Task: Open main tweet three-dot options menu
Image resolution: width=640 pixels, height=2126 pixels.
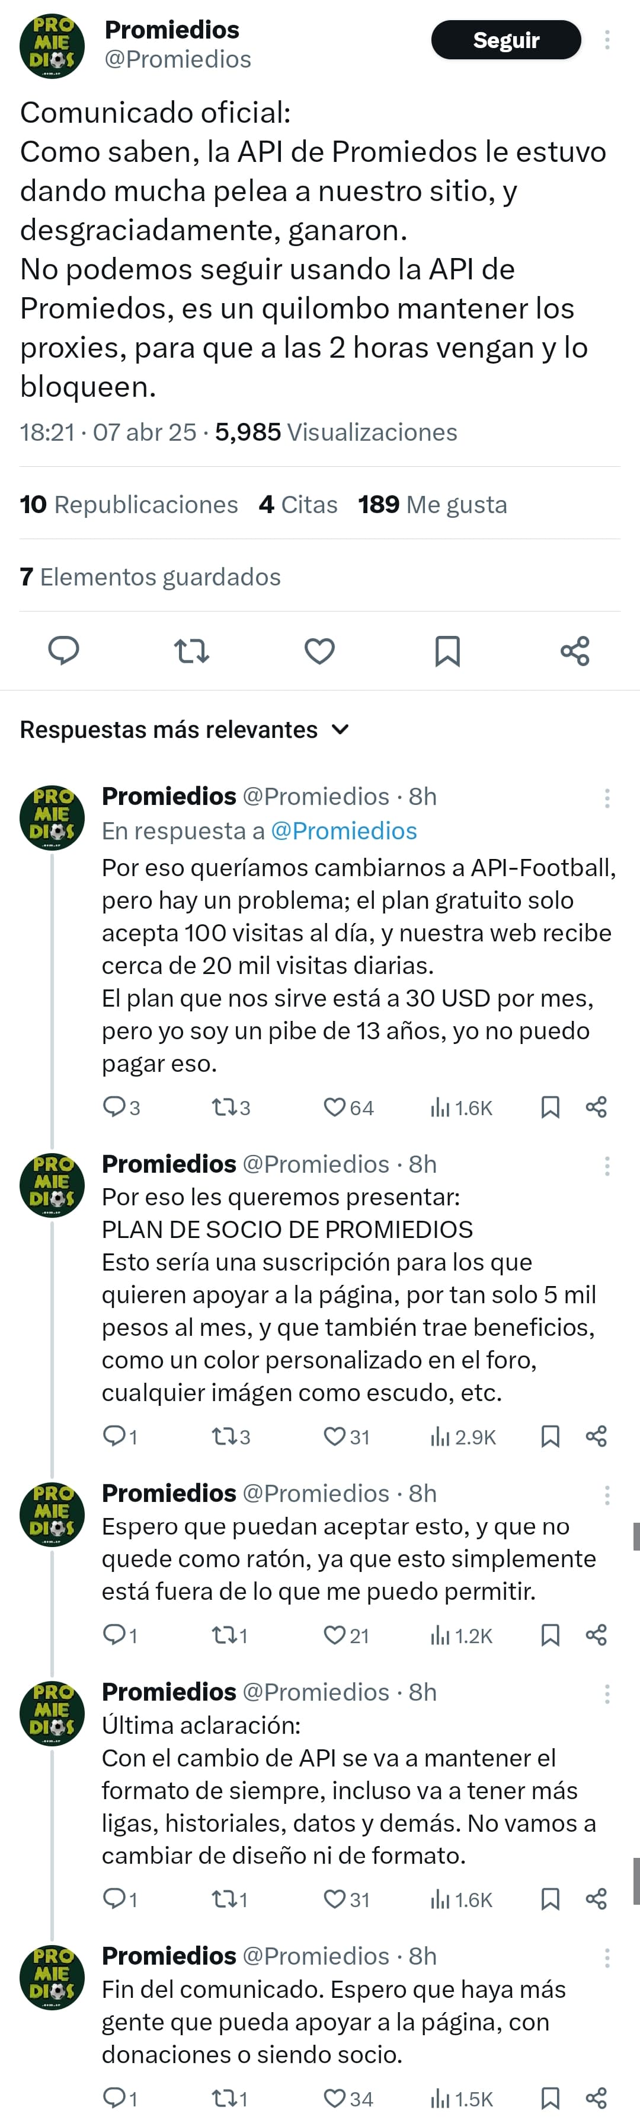Action: pos(607,40)
